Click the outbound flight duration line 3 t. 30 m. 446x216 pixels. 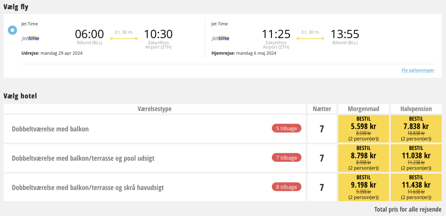[x=124, y=38]
